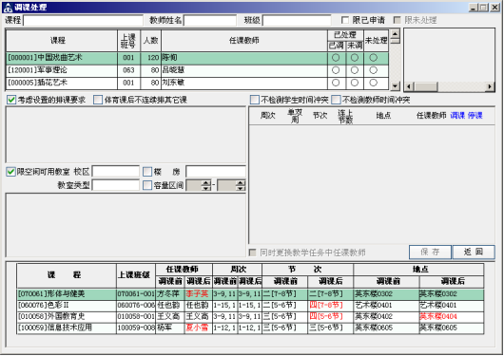Toggle 考虑设置的排课要求 checkbox

point(11,100)
